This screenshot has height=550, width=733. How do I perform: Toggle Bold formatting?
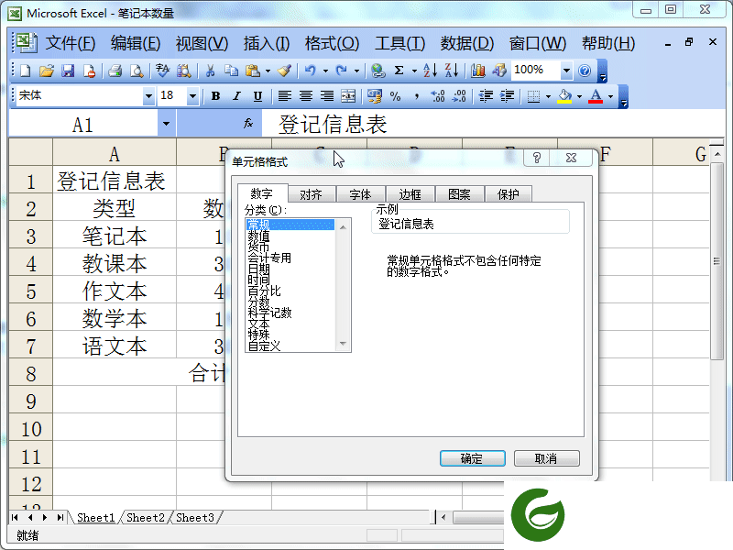pos(215,96)
